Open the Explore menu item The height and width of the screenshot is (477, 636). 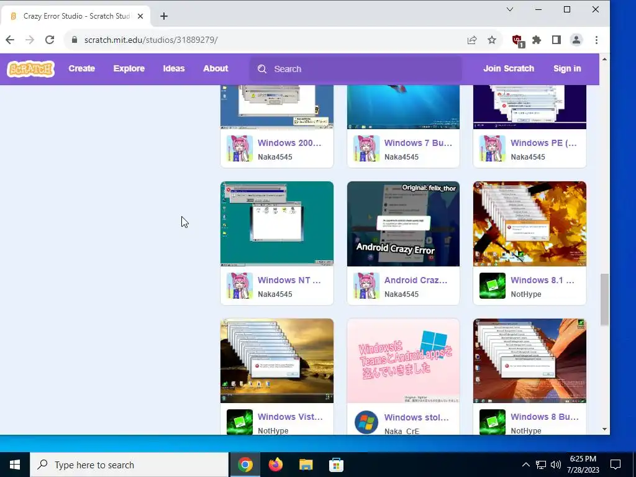coord(129,68)
